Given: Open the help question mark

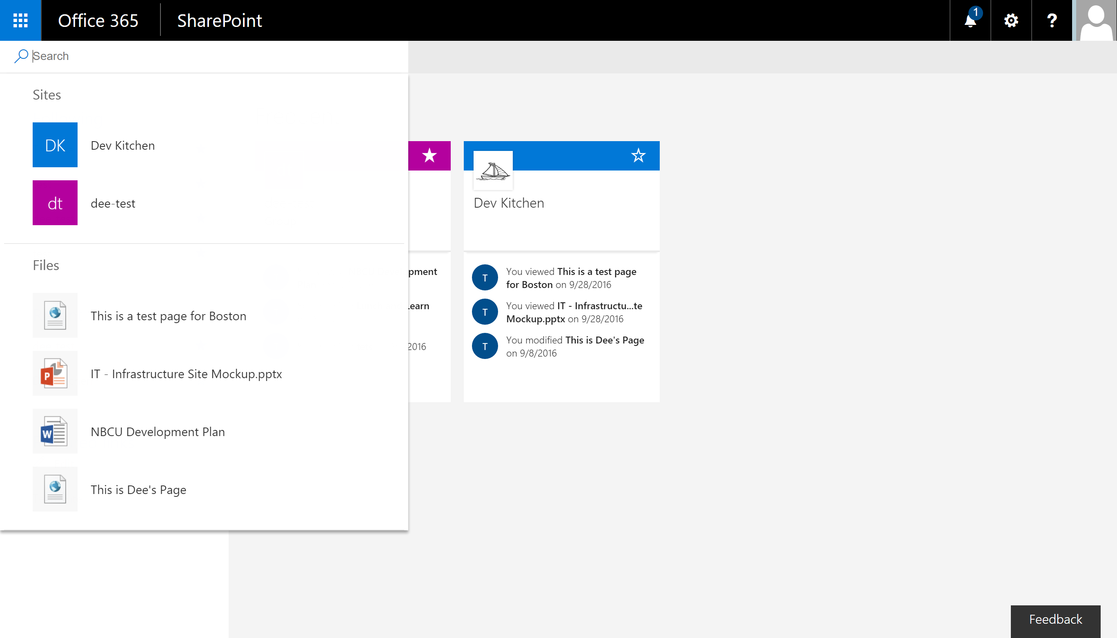Looking at the screenshot, I should (x=1052, y=20).
